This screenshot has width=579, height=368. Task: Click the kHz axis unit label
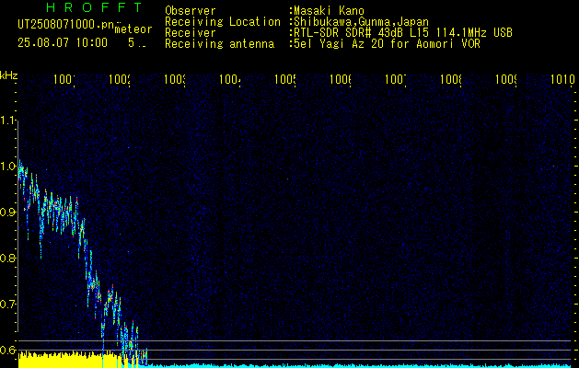click(8, 76)
